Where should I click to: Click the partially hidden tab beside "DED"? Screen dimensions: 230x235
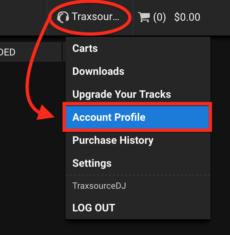coord(64,52)
